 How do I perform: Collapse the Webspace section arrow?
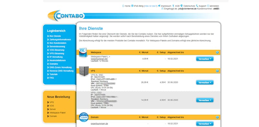pyautogui.click(x=217, y=53)
